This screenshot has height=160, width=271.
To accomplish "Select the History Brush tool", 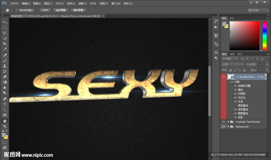I will [5, 71].
